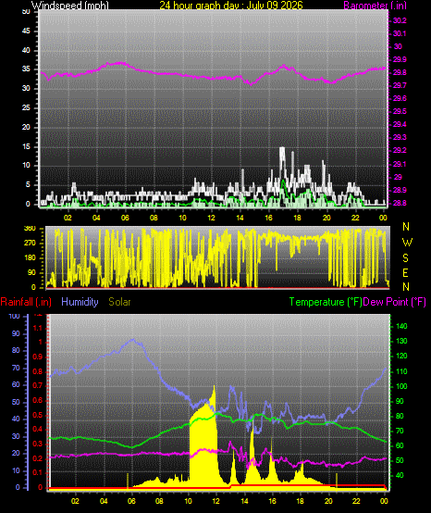Select the magenta 'Dew Point (°F)' legend label
Viewport: 431px width, 513px height.
click(394, 302)
